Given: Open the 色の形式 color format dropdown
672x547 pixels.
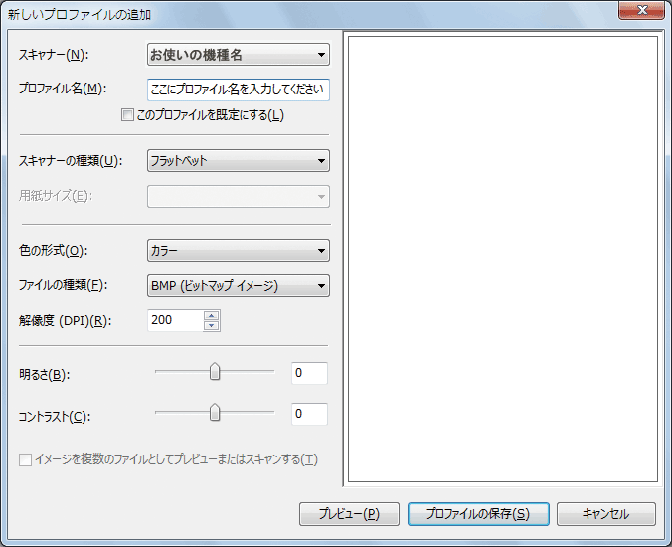Looking at the screenshot, I should pos(238,250).
